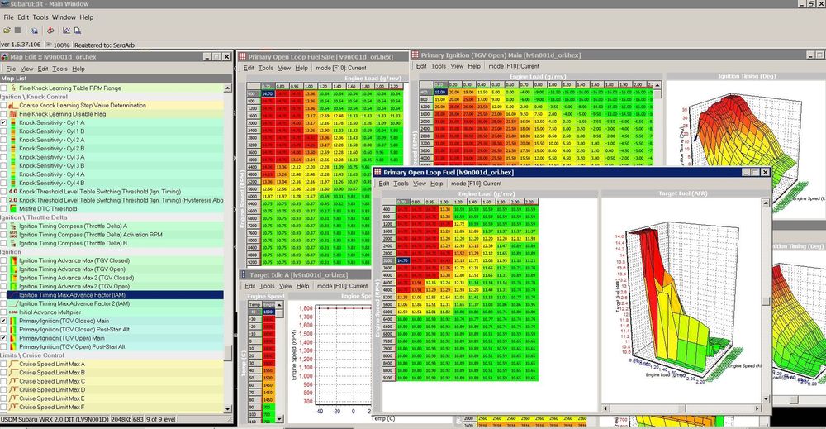Check the Misfire DTC Threshold checkbox
The image size is (826, 429).
coord(3,208)
